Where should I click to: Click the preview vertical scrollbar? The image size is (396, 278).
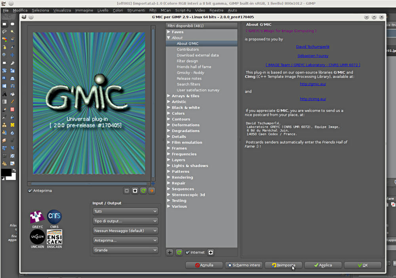click(x=153, y=104)
